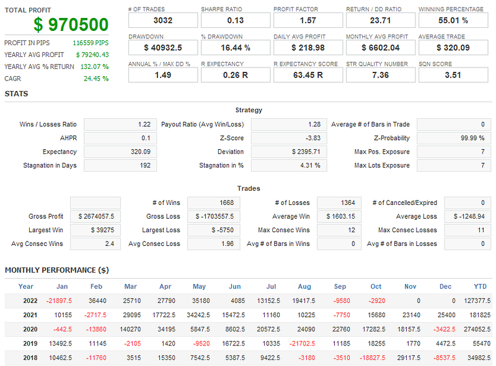Click the Sharpe Ratio value 0.13
Screen dimensions: 496x366
click(236, 20)
